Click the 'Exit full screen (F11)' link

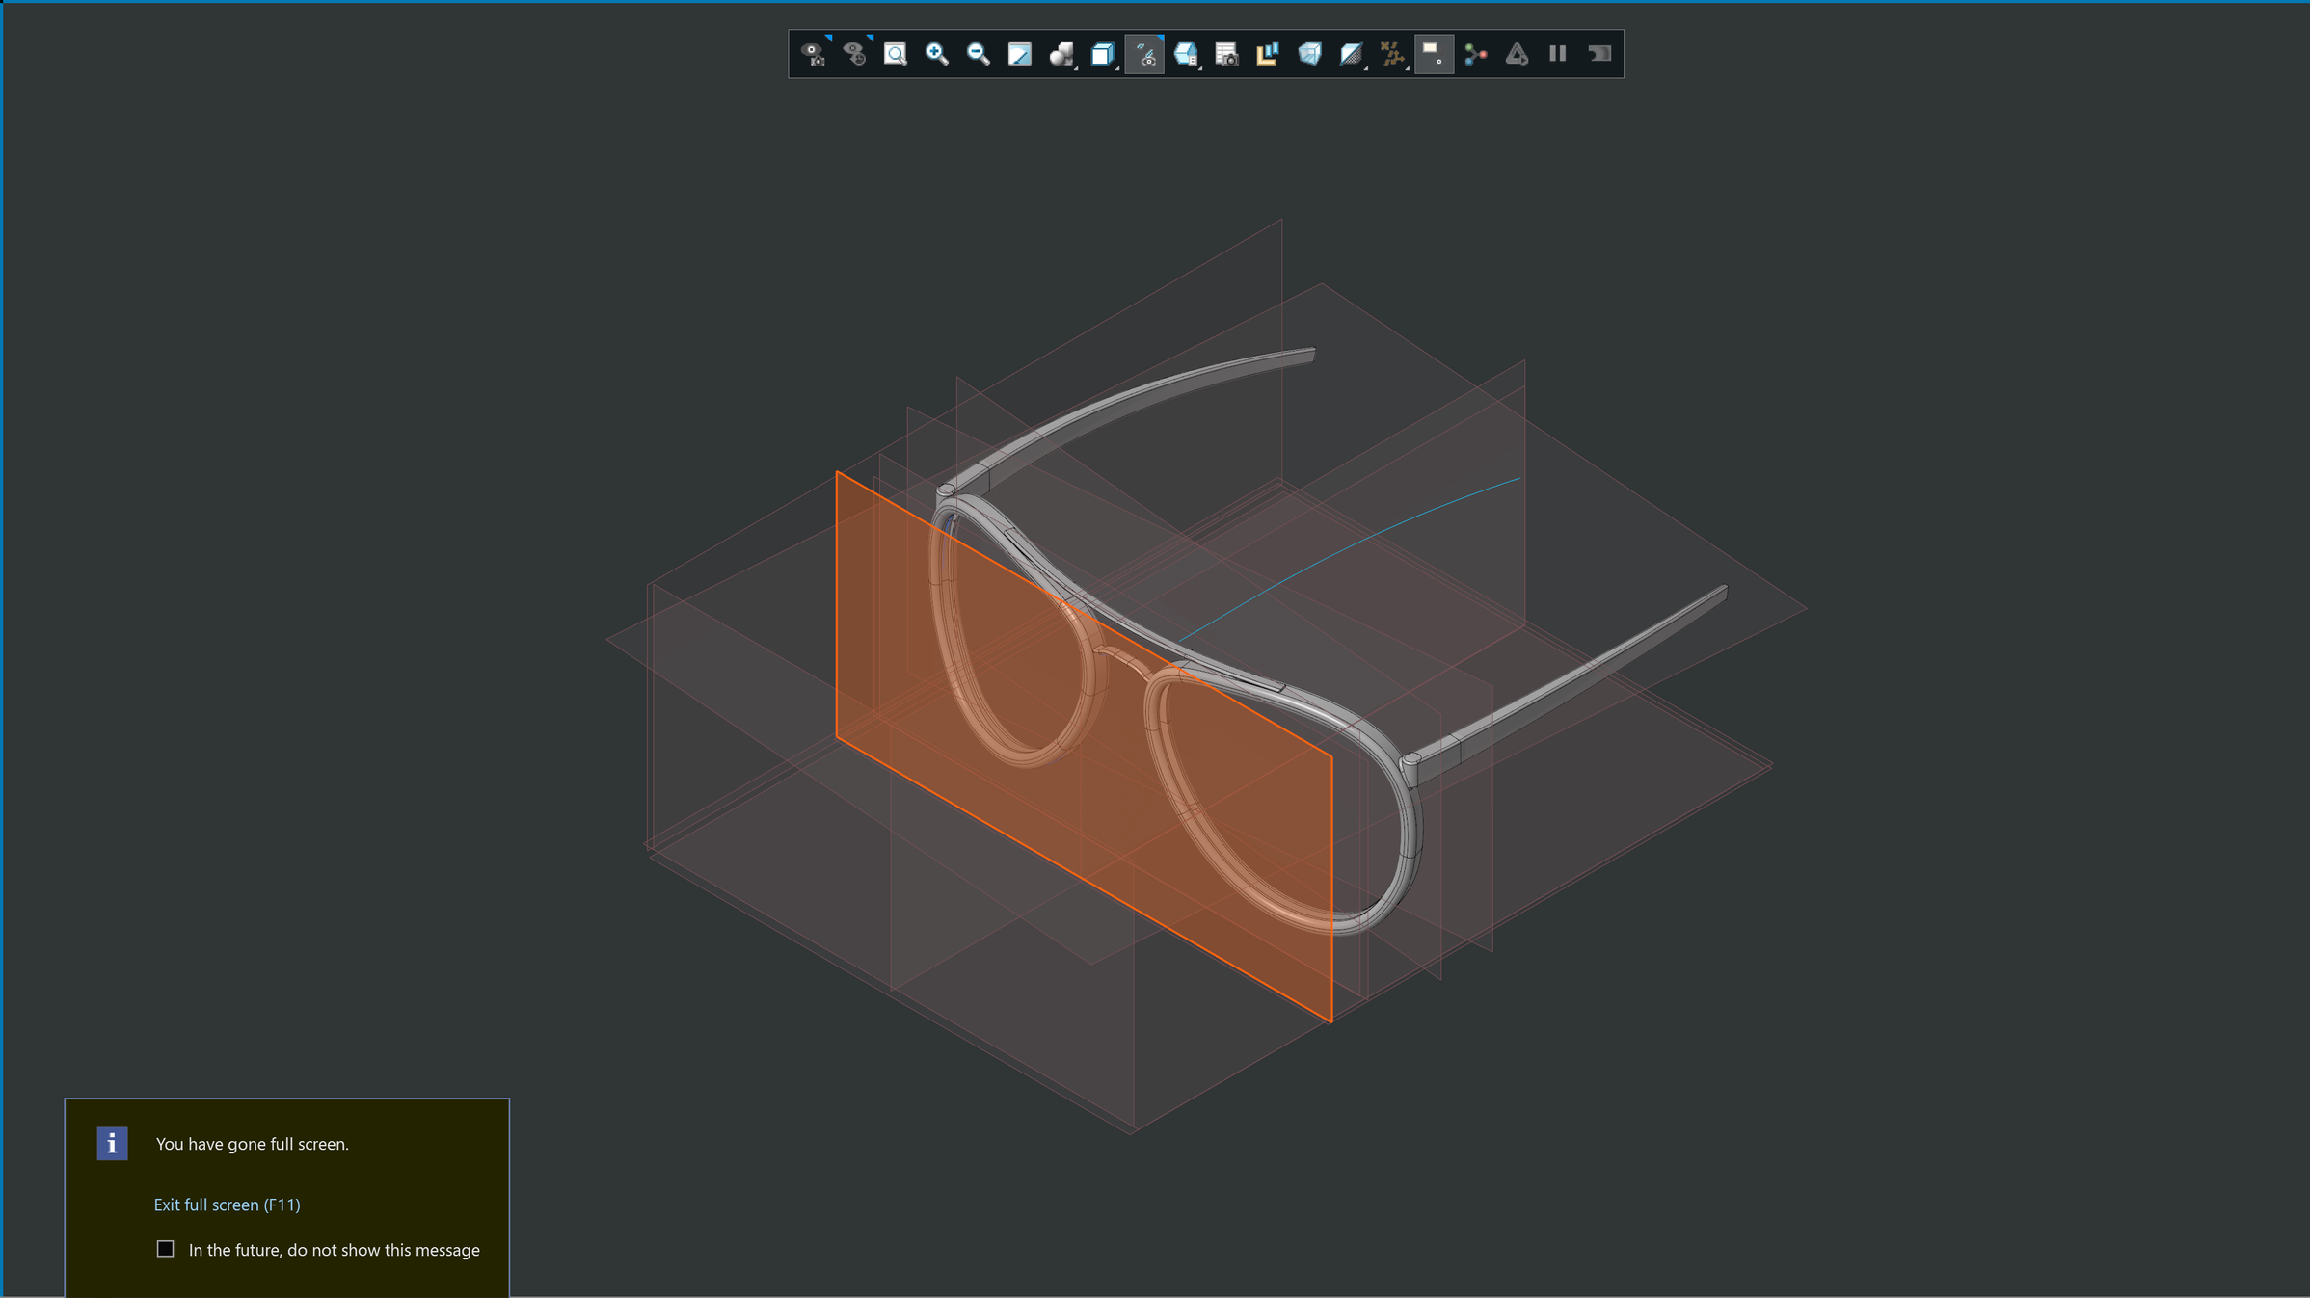[x=228, y=1205]
